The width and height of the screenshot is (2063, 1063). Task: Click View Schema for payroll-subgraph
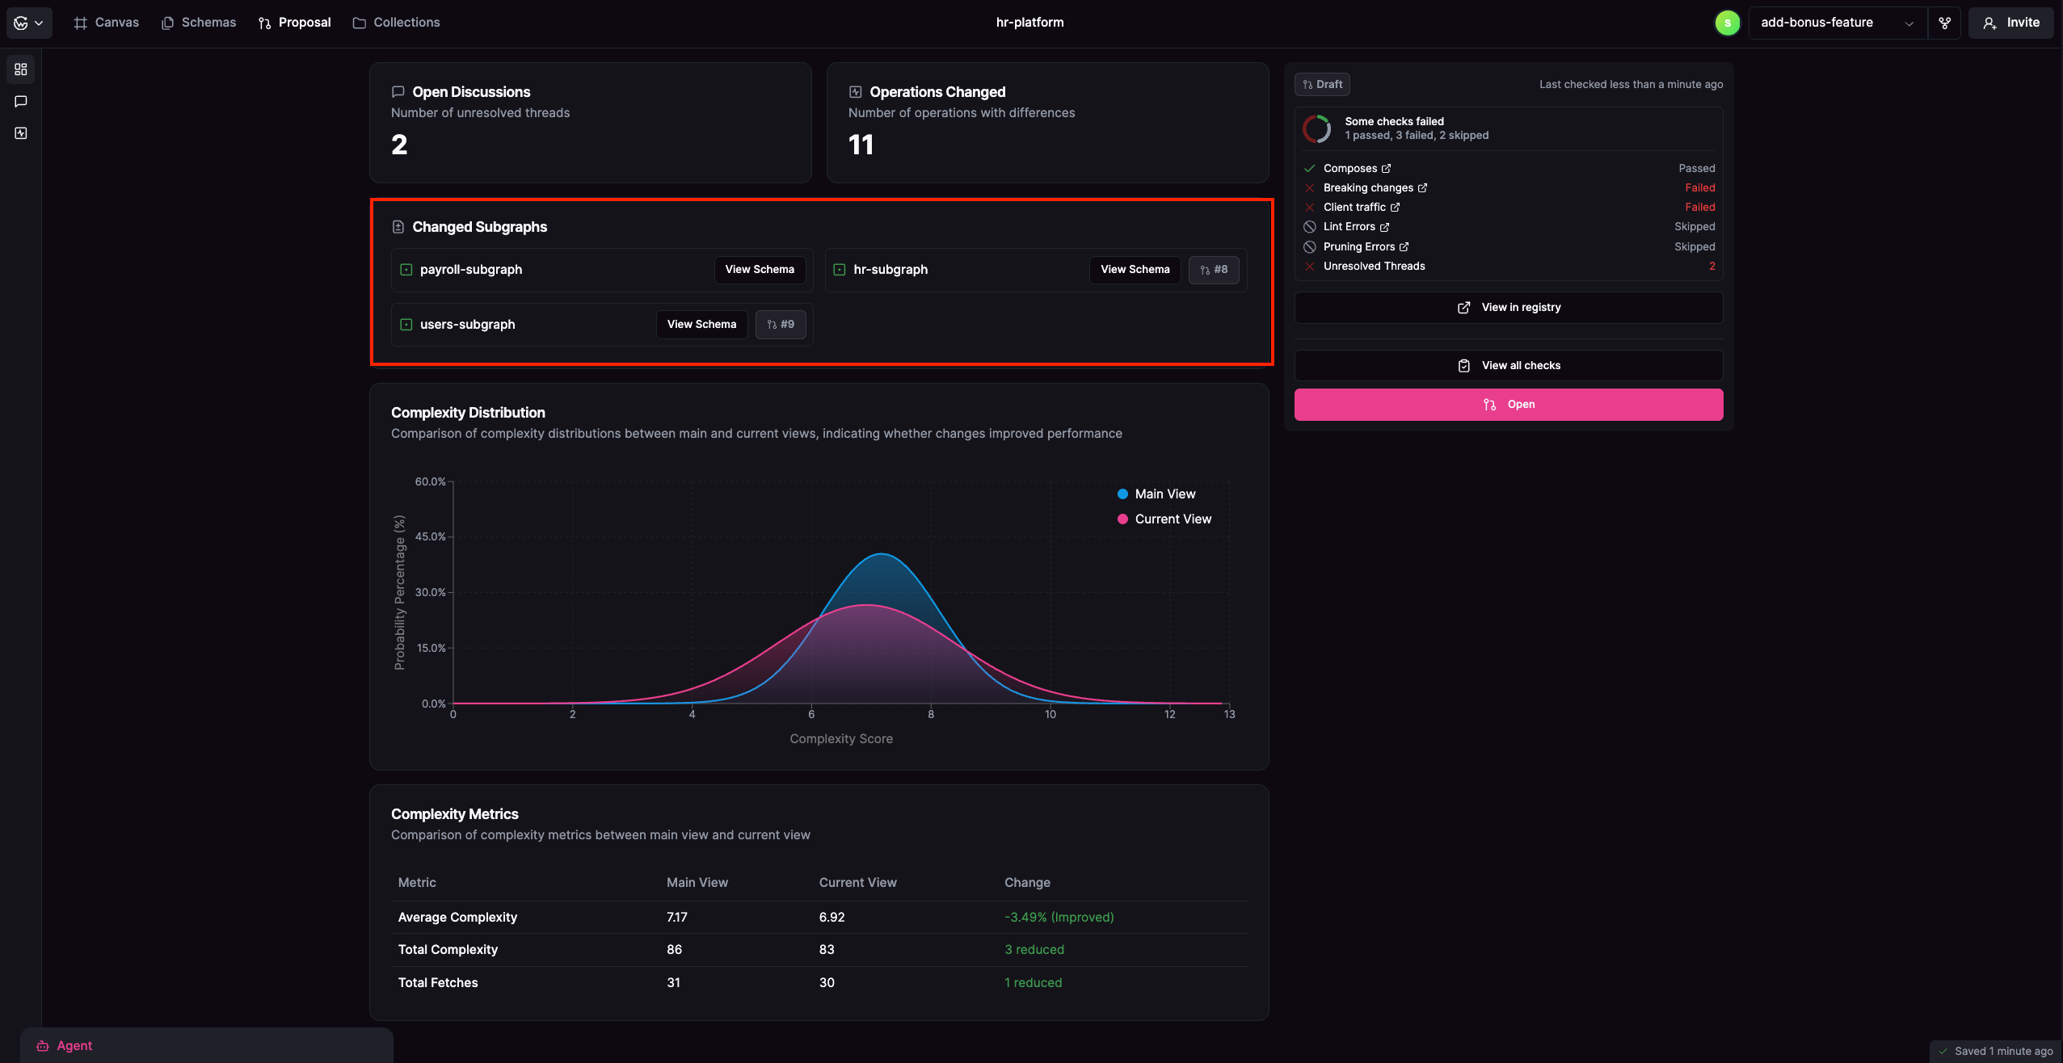[x=759, y=270]
